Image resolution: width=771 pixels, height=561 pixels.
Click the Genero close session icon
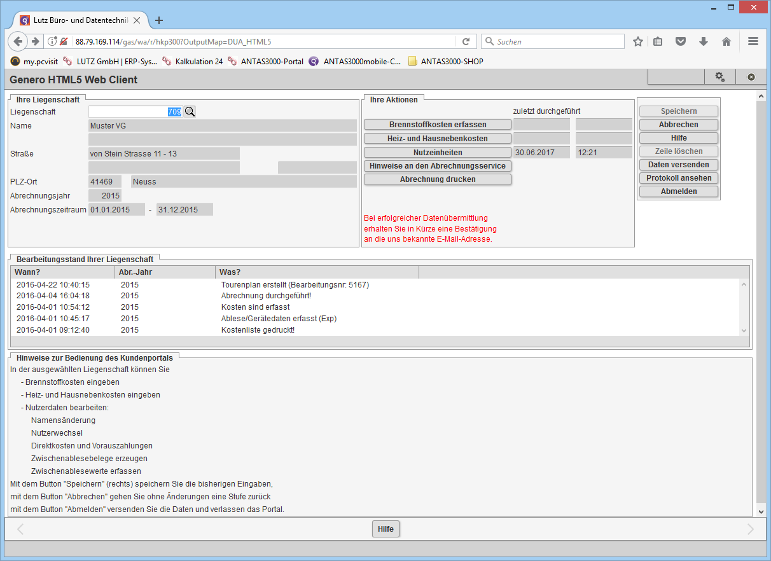751,77
